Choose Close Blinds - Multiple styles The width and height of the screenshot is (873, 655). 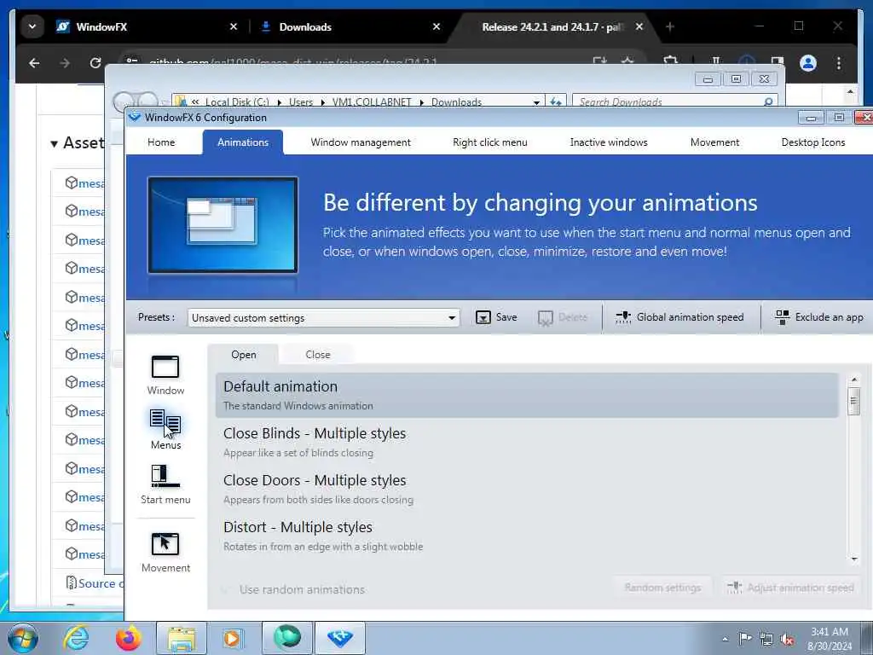pyautogui.click(x=527, y=443)
